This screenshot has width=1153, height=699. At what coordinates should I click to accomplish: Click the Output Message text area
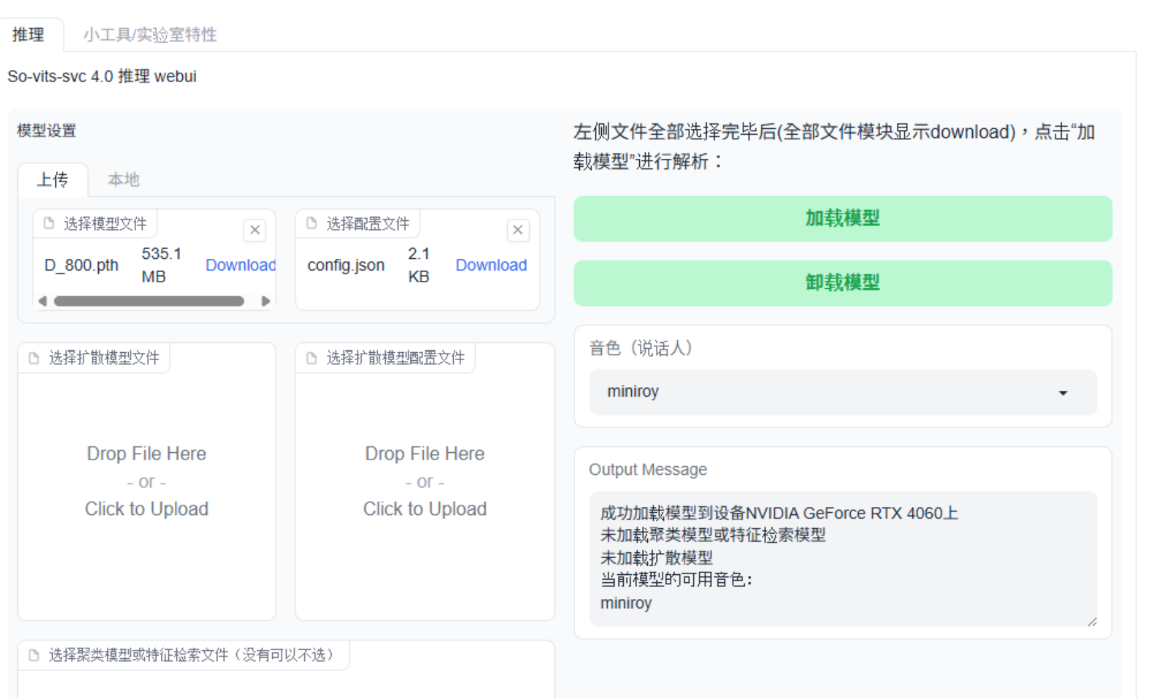(842, 558)
